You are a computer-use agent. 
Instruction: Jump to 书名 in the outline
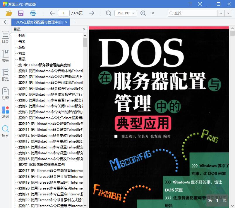22,41
